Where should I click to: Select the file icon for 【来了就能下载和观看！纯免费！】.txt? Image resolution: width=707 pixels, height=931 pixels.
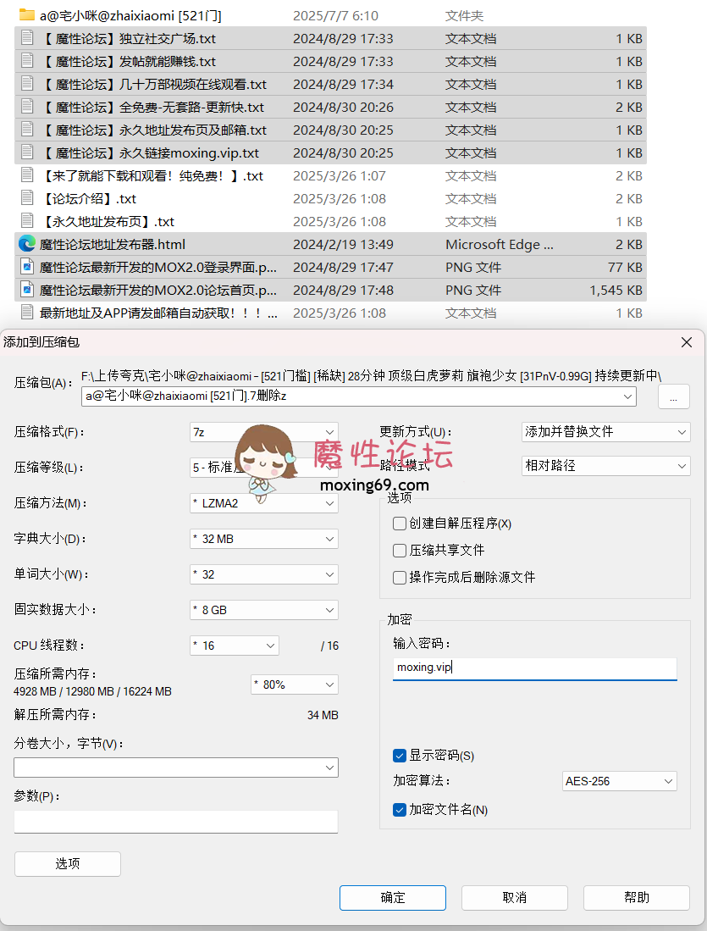tap(27, 175)
